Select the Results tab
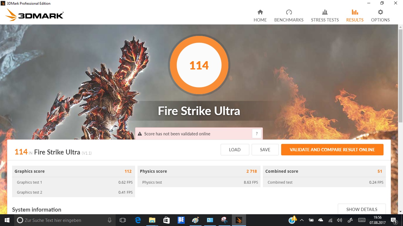Image resolution: width=403 pixels, height=226 pixels. point(355,16)
